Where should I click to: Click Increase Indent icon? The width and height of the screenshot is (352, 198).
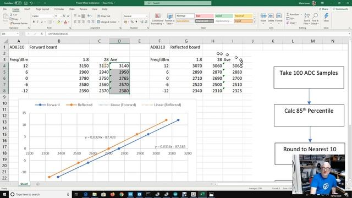click(x=93, y=22)
